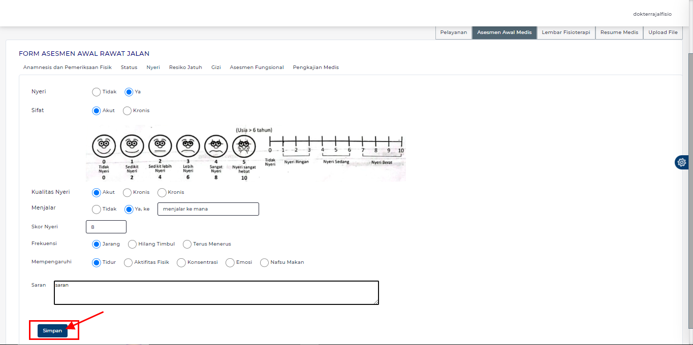Image resolution: width=693 pixels, height=345 pixels.
Task: Open the settings gear icon
Action: [681, 162]
